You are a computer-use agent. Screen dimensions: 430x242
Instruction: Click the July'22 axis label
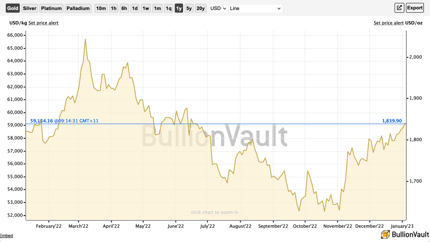pos(207,226)
